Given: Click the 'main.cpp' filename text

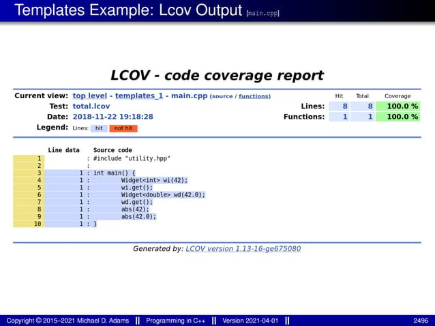Looking at the screenshot, I should (x=189, y=96).
